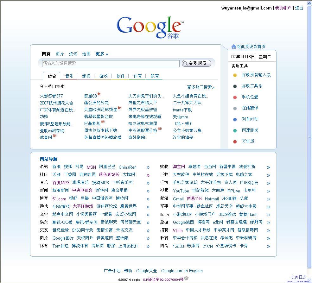The image size is (312, 283).
Task: Expand more links in the 图铃 row
Action: tap(268, 246)
